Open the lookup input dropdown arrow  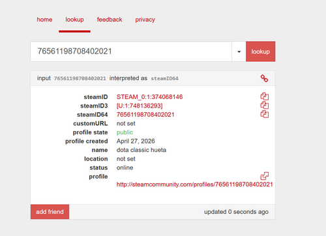pyautogui.click(x=239, y=52)
